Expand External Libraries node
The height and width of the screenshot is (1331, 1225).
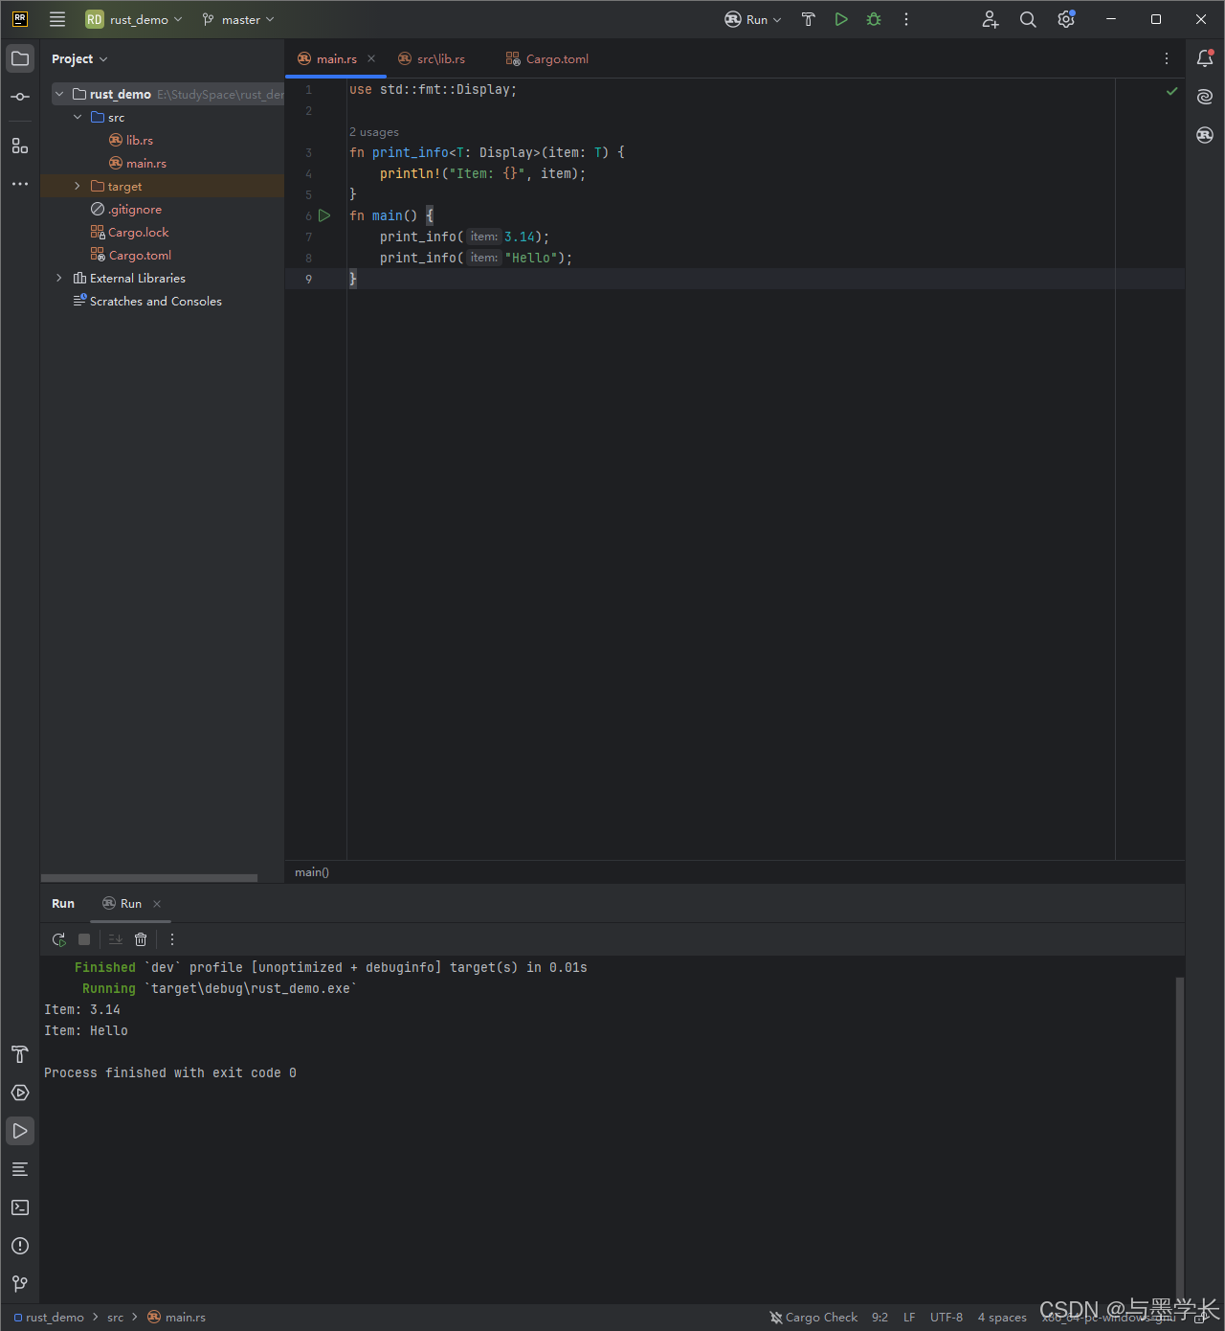pos(59,278)
